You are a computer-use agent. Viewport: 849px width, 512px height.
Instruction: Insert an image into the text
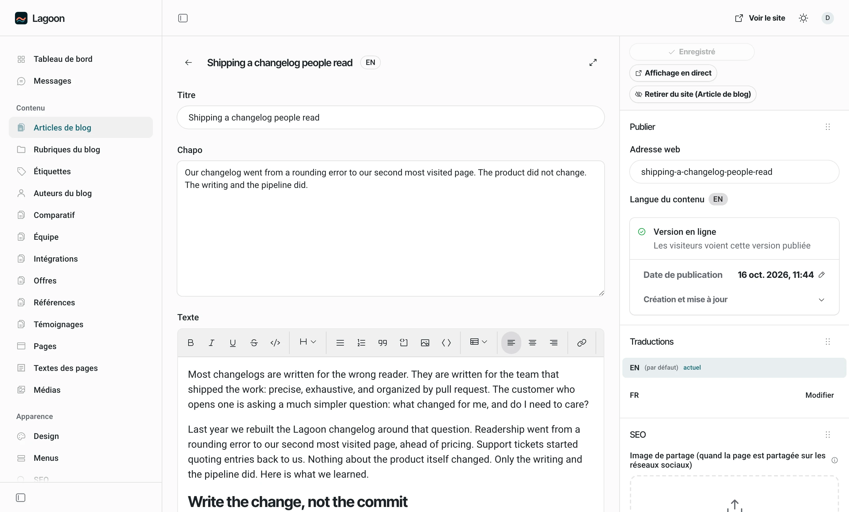click(x=425, y=342)
